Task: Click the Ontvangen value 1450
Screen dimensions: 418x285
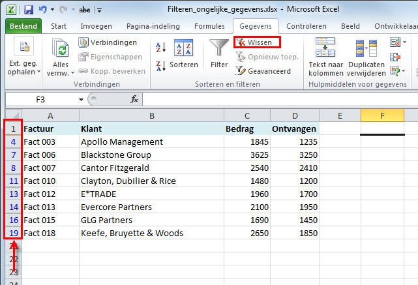Action: (295, 220)
